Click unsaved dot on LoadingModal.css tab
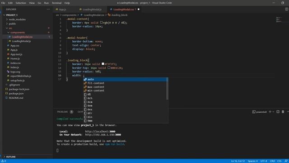 point(139,9)
